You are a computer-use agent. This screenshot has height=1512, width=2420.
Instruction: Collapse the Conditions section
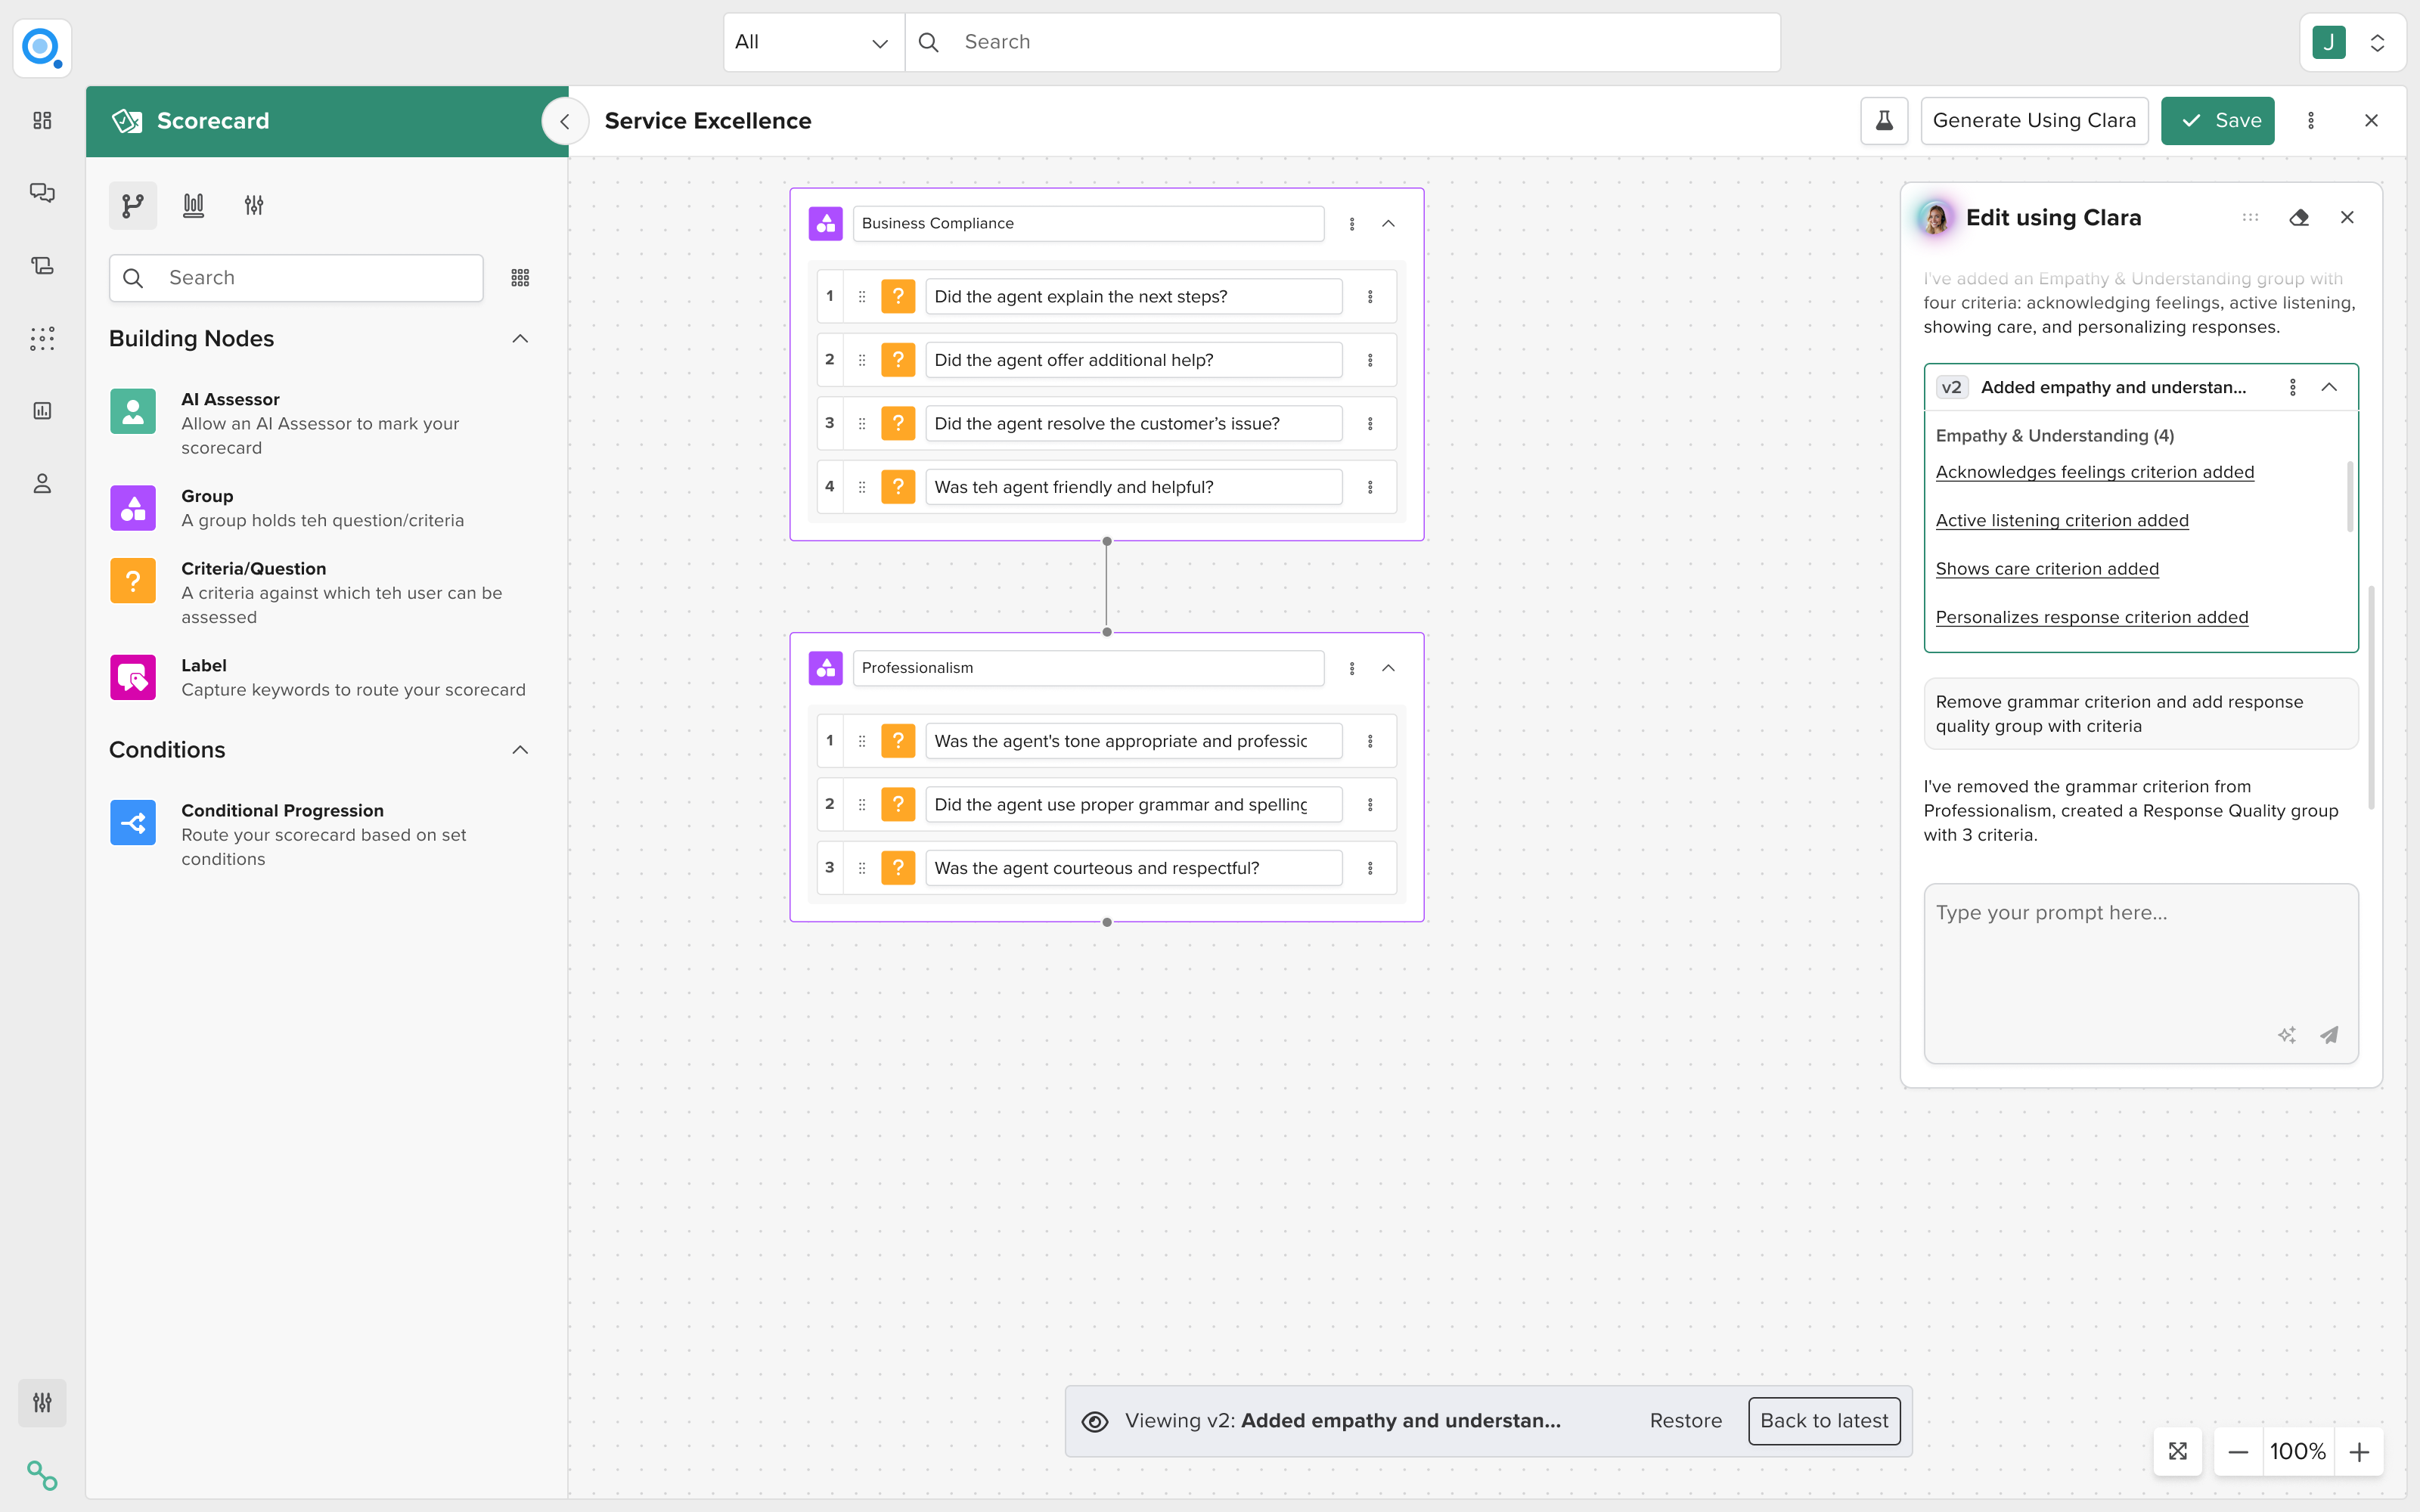point(520,750)
